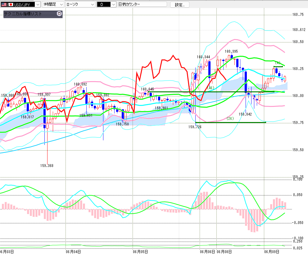The width and height of the screenshot is (308, 254).
Task: Select the 06月05日 date marker on time axis
Action: [140, 252]
